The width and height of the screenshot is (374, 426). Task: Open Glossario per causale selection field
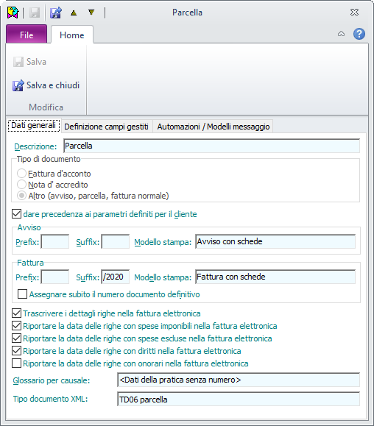coord(239,380)
